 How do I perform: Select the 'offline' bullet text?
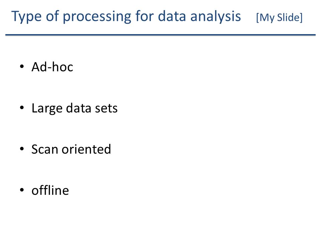pyautogui.click(x=50, y=190)
